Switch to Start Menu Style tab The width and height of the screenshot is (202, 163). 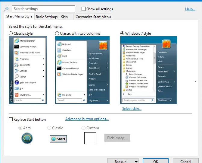19,16
